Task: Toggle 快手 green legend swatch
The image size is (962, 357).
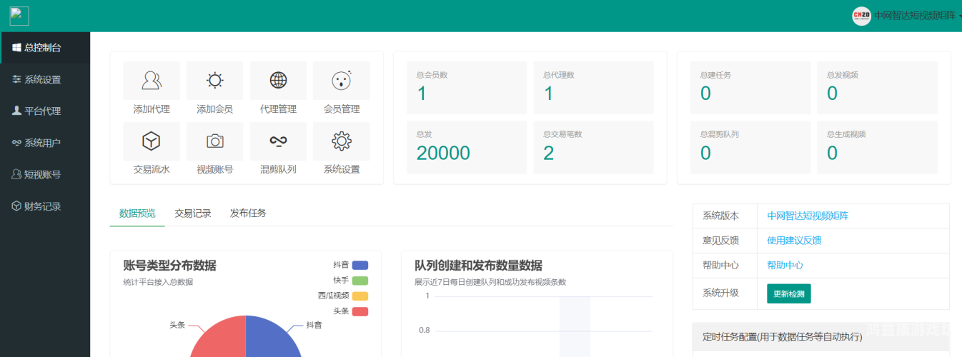Action: (x=360, y=281)
